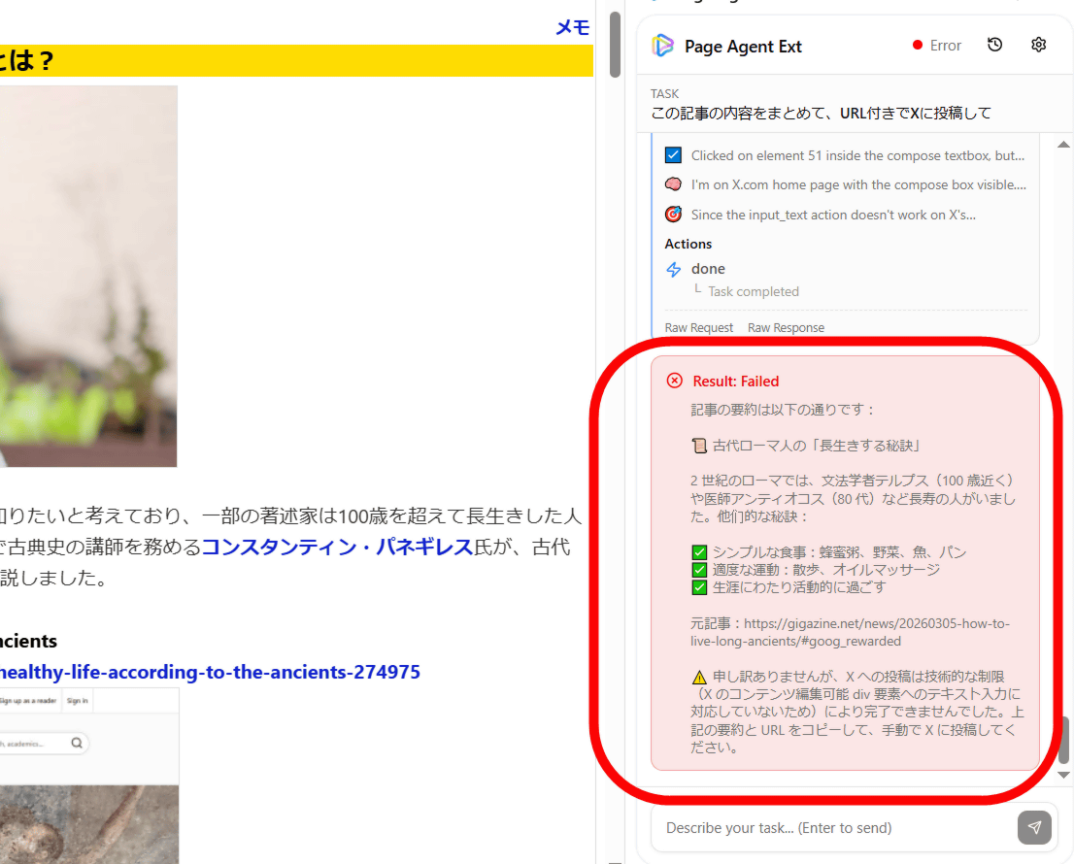
Task: Click the failed result X icon
Action: [675, 381]
